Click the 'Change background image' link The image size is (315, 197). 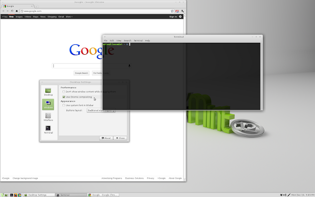point(25,178)
